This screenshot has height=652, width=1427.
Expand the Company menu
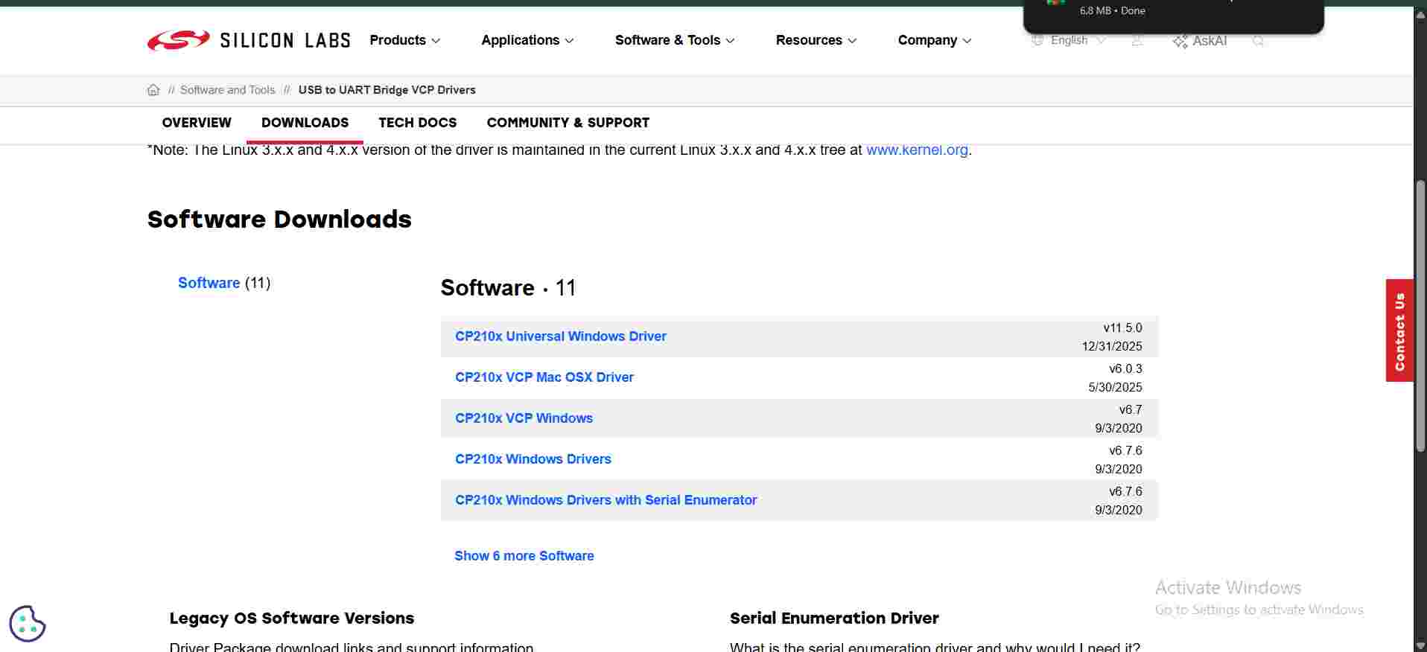point(935,40)
